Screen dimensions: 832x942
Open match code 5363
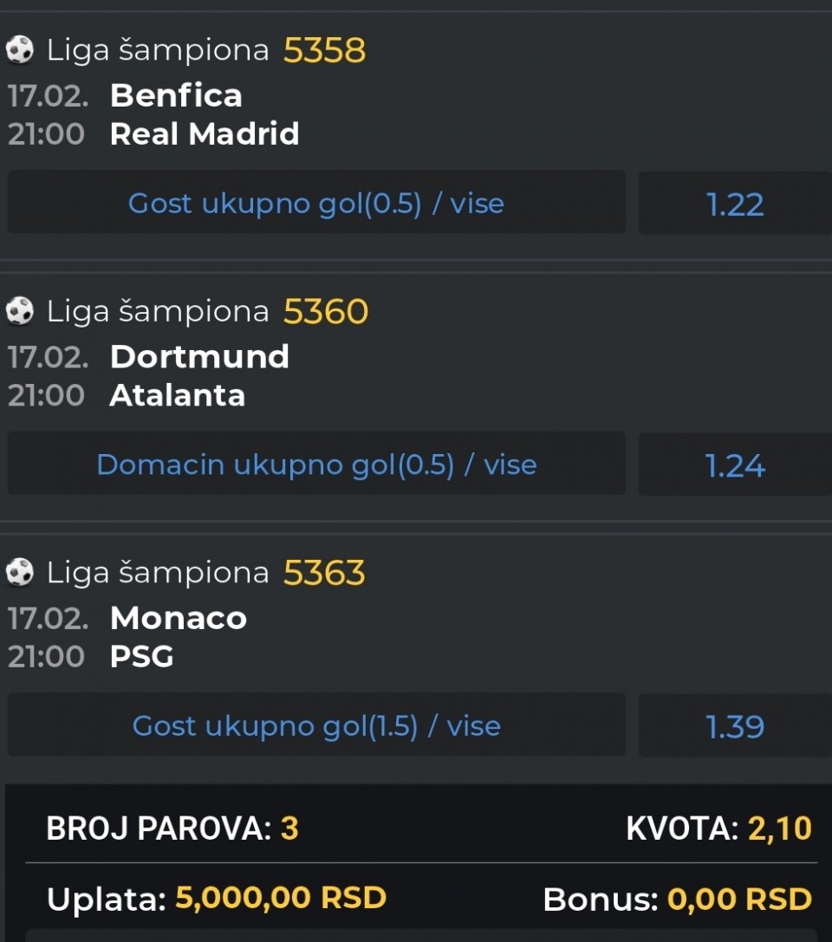click(x=324, y=573)
